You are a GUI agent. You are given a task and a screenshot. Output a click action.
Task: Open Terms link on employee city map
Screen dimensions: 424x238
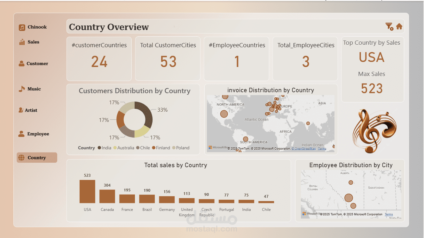(x=389, y=214)
